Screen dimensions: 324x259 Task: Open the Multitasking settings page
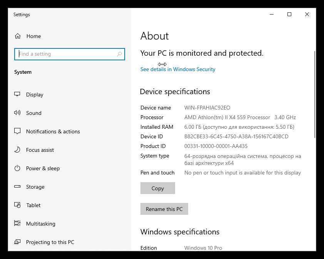(x=40, y=224)
